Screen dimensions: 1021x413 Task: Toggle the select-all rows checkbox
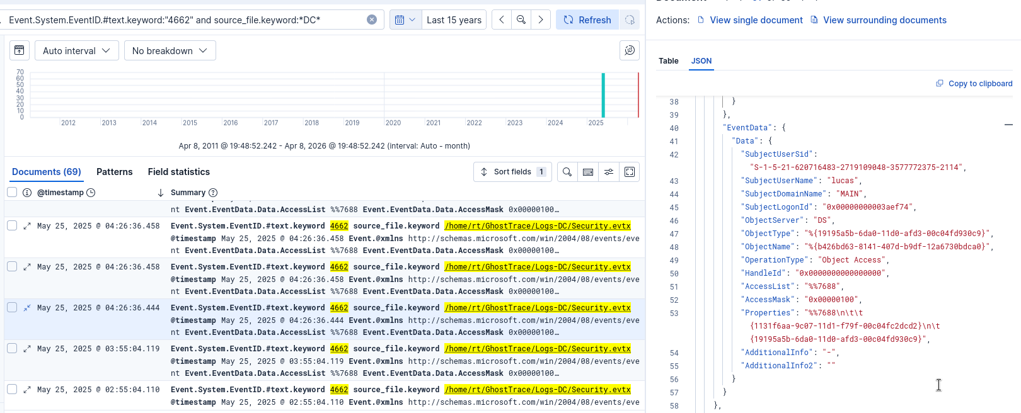coord(12,192)
